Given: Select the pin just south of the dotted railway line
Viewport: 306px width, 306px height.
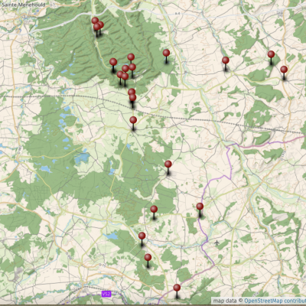Looking at the screenshot, I should click(x=133, y=120).
